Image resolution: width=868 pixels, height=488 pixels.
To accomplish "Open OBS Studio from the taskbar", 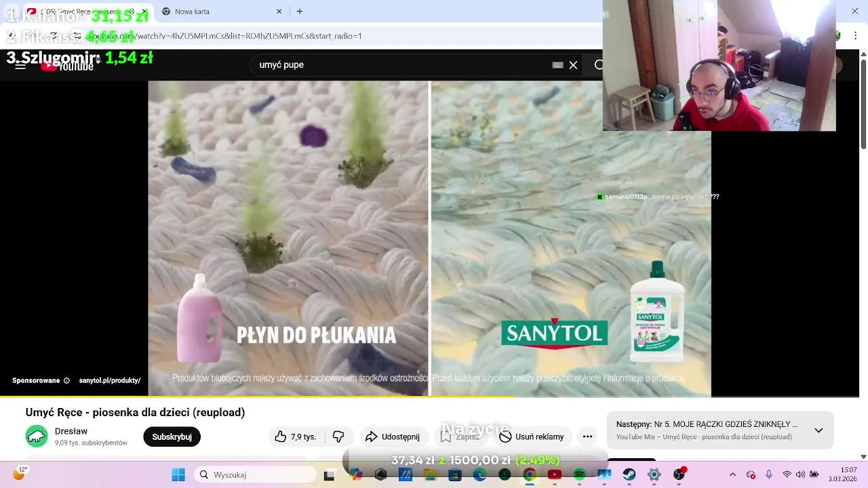I will pyautogui.click(x=679, y=474).
